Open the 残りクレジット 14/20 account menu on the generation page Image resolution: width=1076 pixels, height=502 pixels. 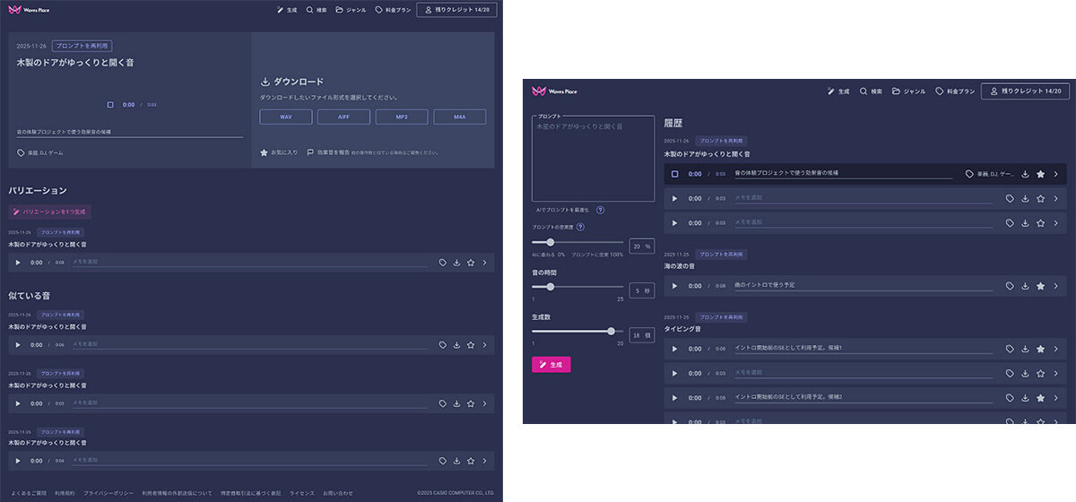pos(1025,91)
